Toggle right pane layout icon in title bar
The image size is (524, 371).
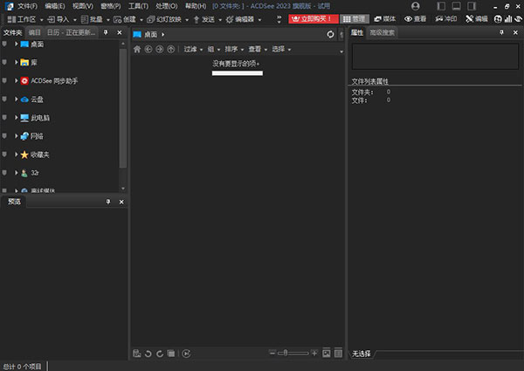point(472,6)
